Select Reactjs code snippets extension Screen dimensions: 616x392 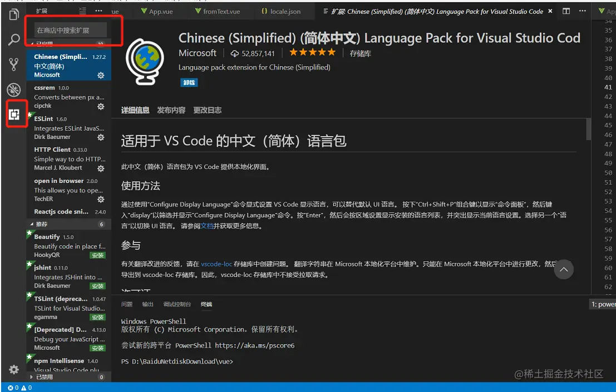(x=69, y=212)
